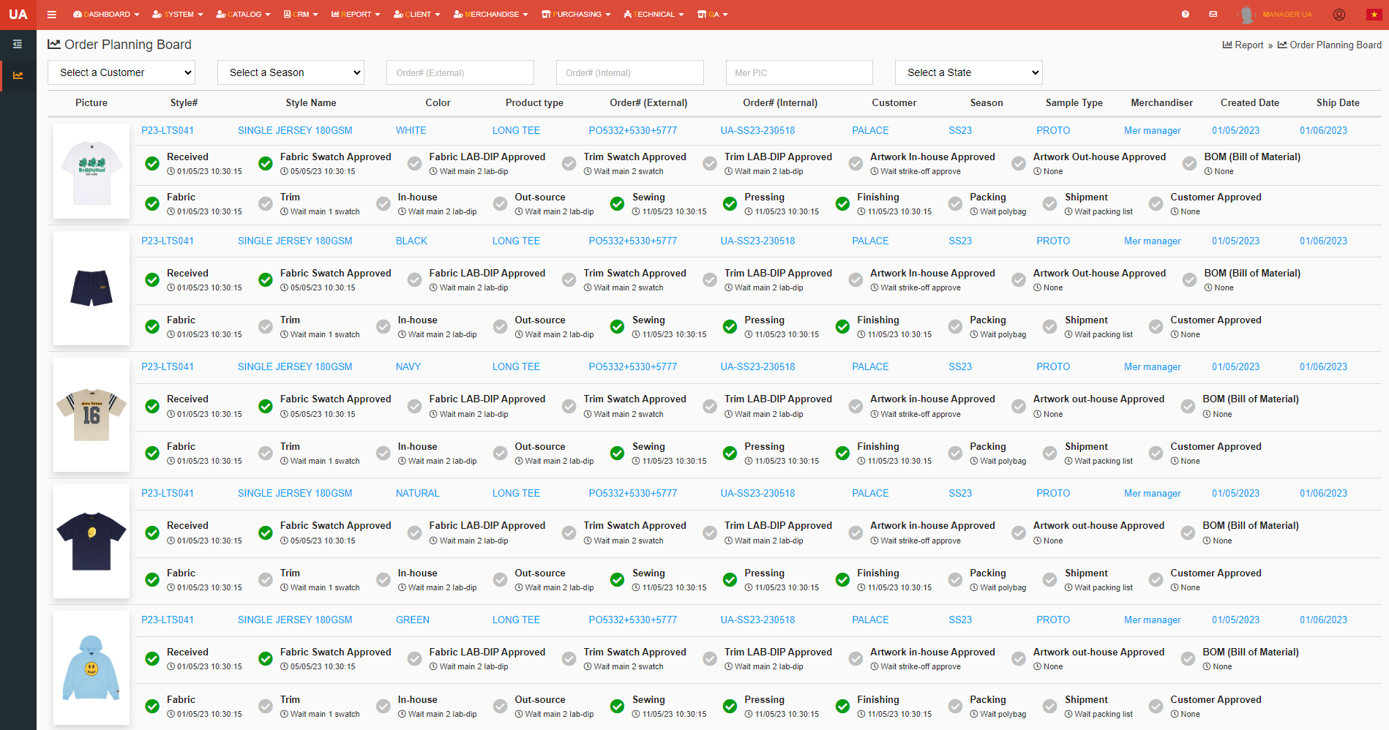The image size is (1389, 730).
Task: Collapse the sidebar using the indent icon
Action: (18, 45)
